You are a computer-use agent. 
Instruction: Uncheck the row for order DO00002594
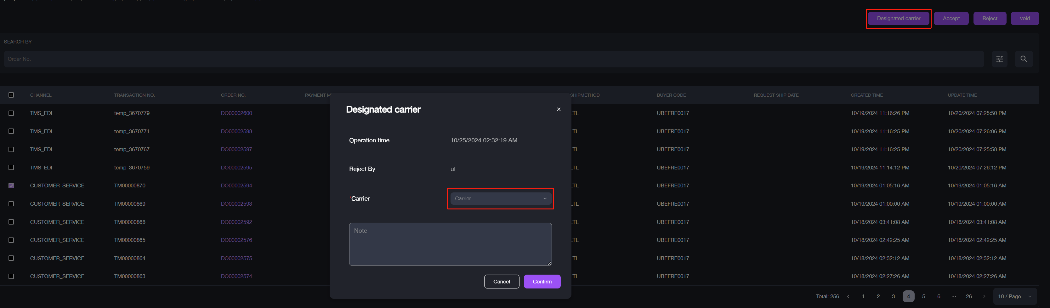[11, 185]
